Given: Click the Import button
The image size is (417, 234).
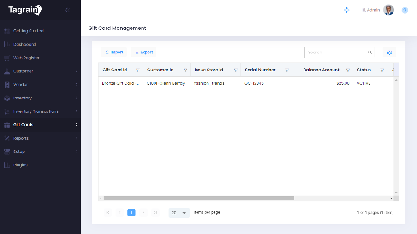Looking at the screenshot, I should pos(114,53).
